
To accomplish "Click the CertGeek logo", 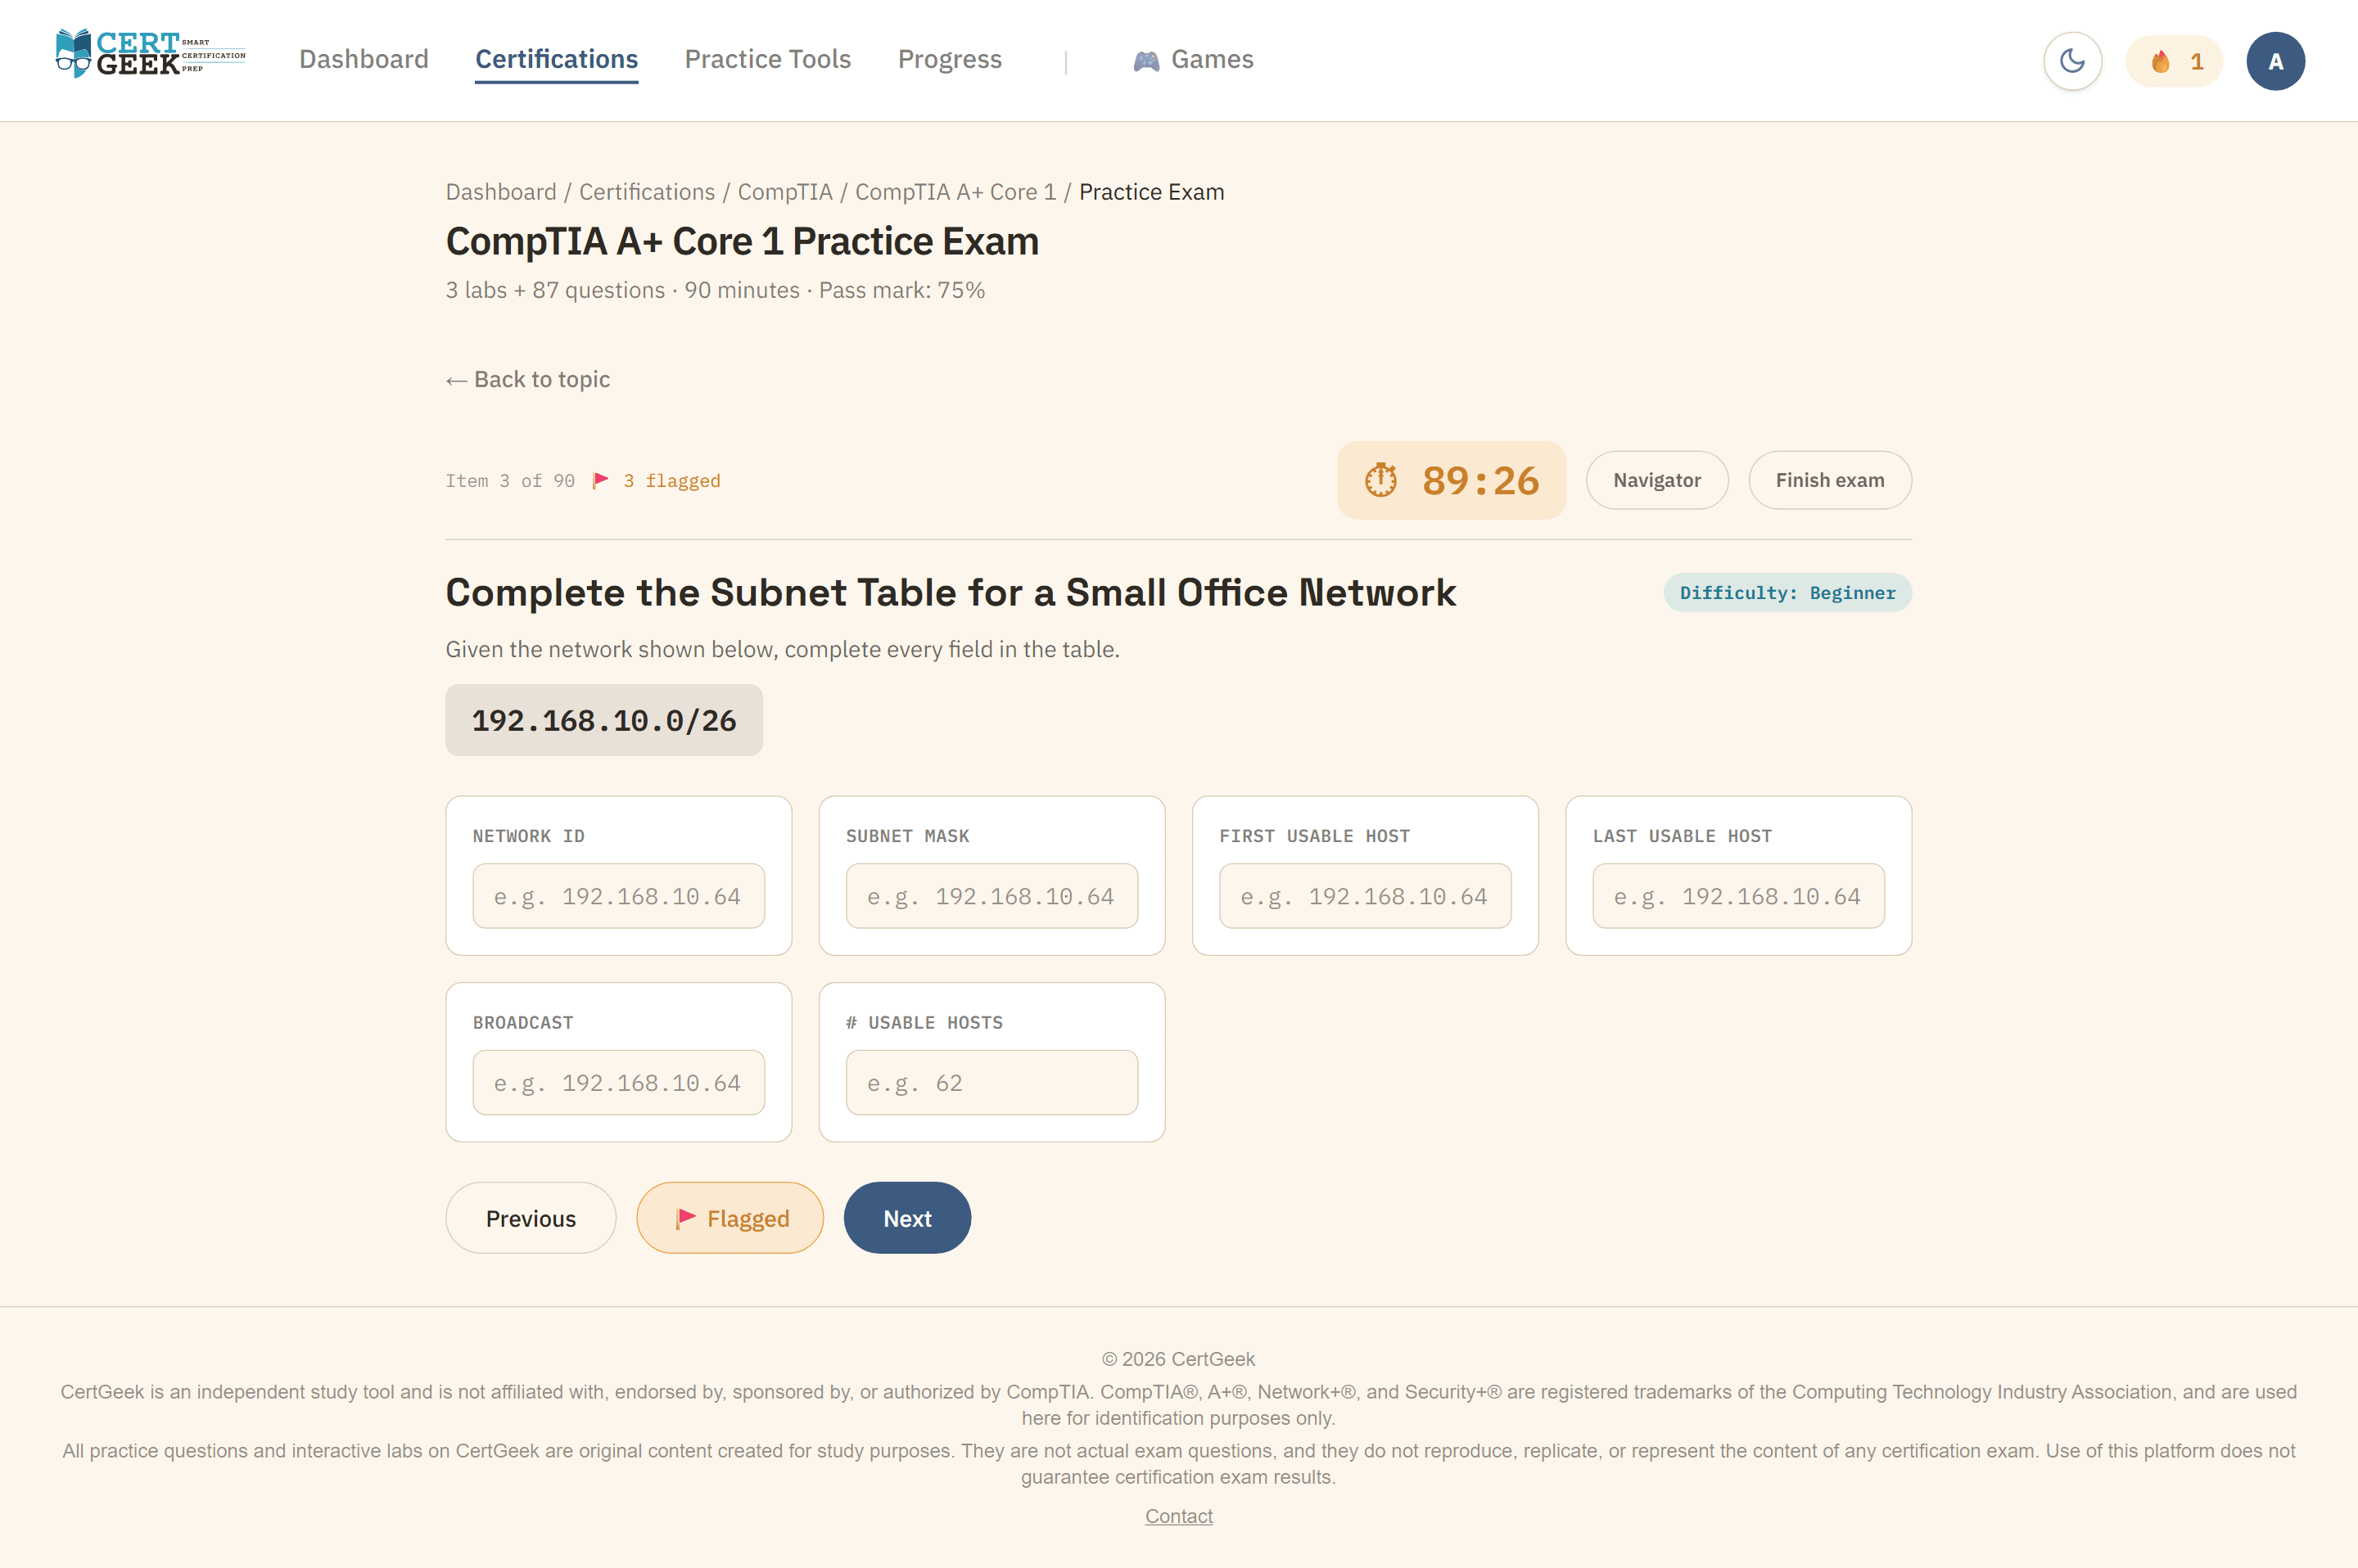I will [x=150, y=53].
